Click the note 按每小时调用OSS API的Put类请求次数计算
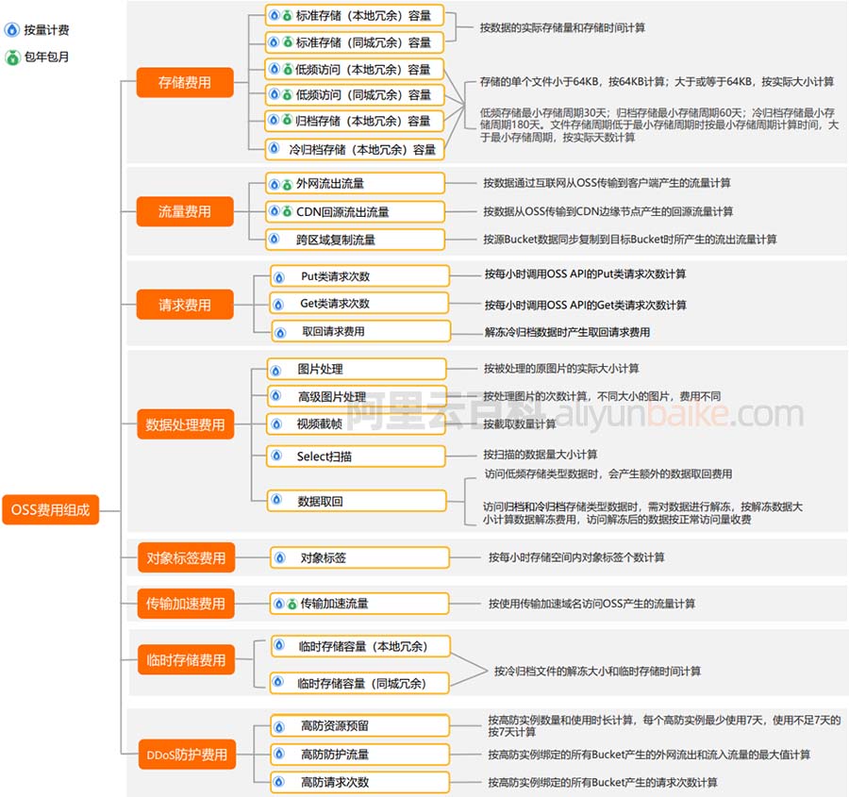 (585, 274)
